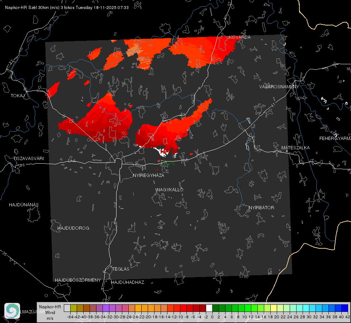Click the 20 tick label in the legend
Viewport: 351px width, 323px height.
click(x=276, y=317)
